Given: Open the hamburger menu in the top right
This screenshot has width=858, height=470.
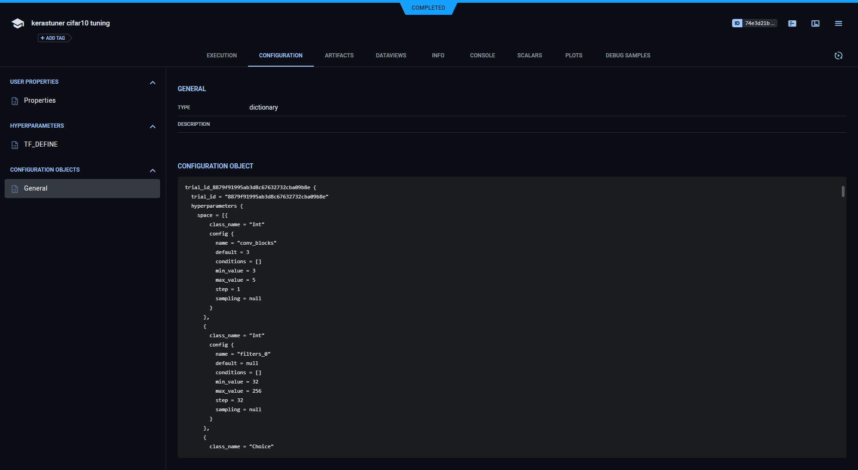Looking at the screenshot, I should click(x=838, y=23).
